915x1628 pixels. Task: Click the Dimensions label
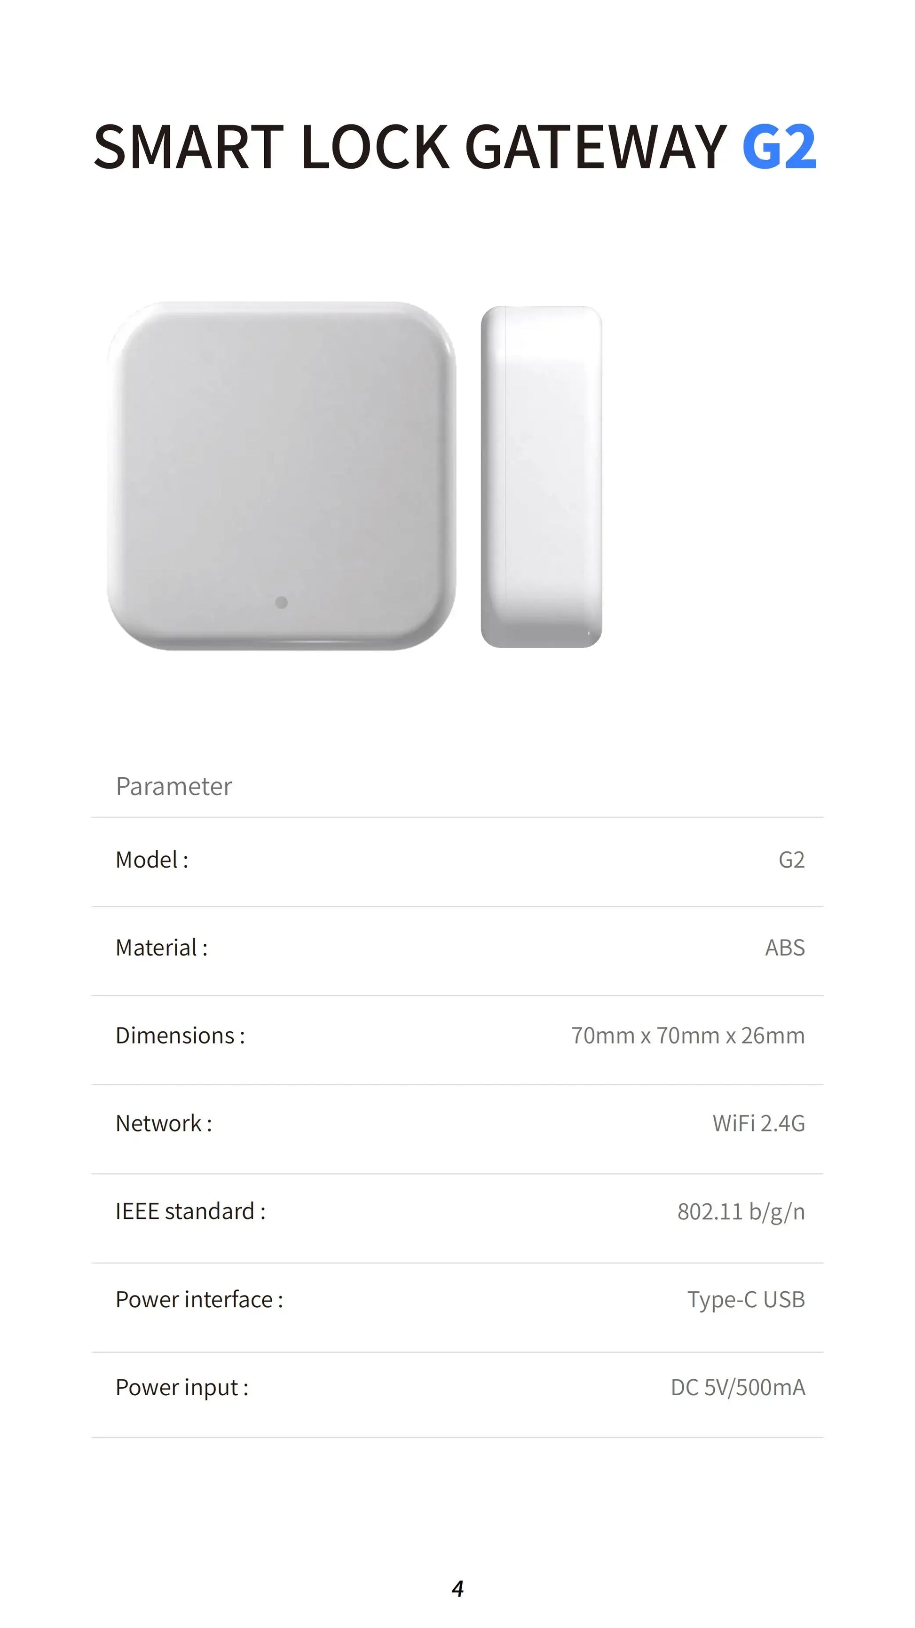180,1035
